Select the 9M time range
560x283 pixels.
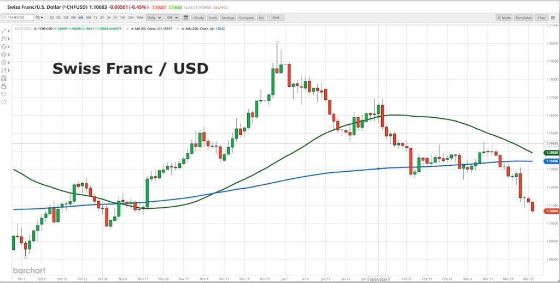[x=88, y=17]
